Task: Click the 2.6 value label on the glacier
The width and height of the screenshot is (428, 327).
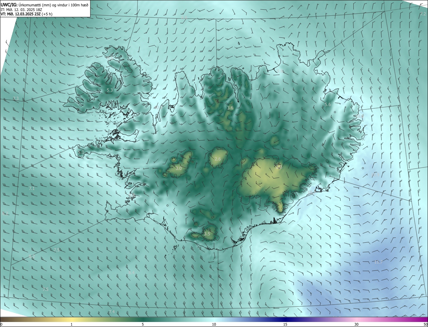Action: pos(218,159)
